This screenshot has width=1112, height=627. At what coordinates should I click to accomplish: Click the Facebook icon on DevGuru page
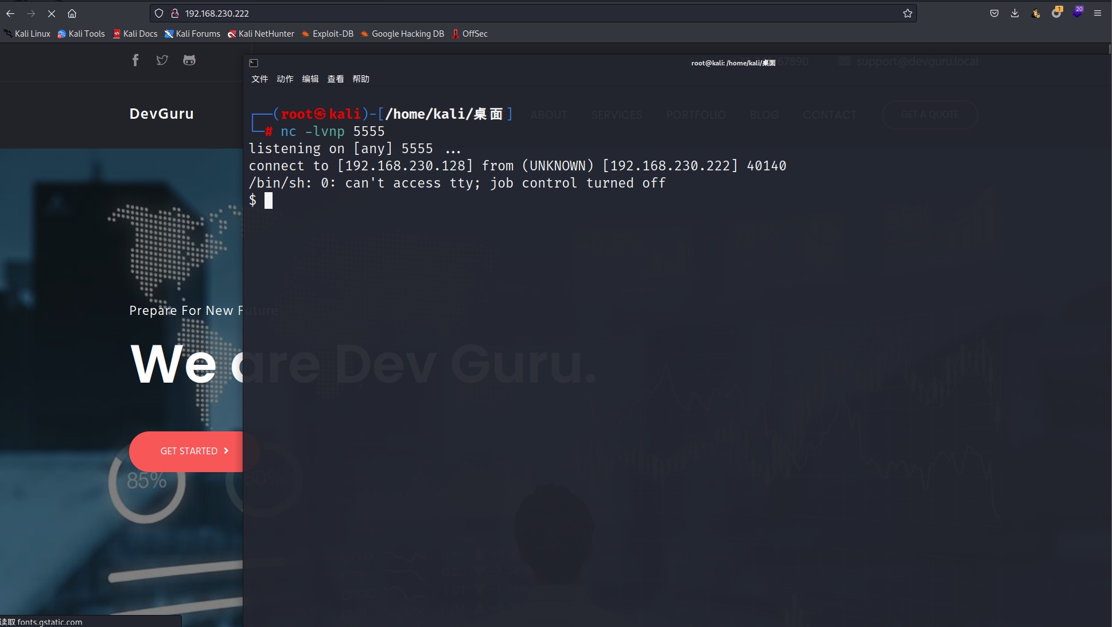(x=135, y=60)
